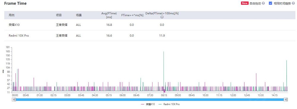
Task: Click help icon under Delta(FTime) column header
Action: point(162,17)
